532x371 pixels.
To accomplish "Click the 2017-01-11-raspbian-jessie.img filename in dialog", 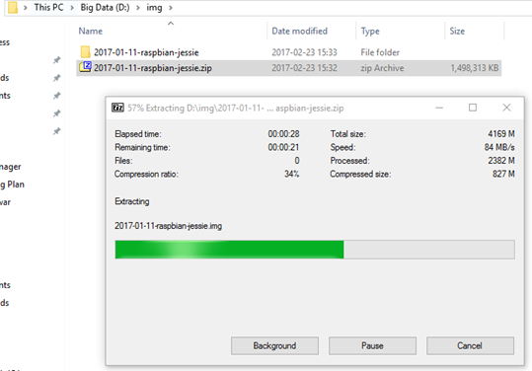I will pyautogui.click(x=168, y=226).
